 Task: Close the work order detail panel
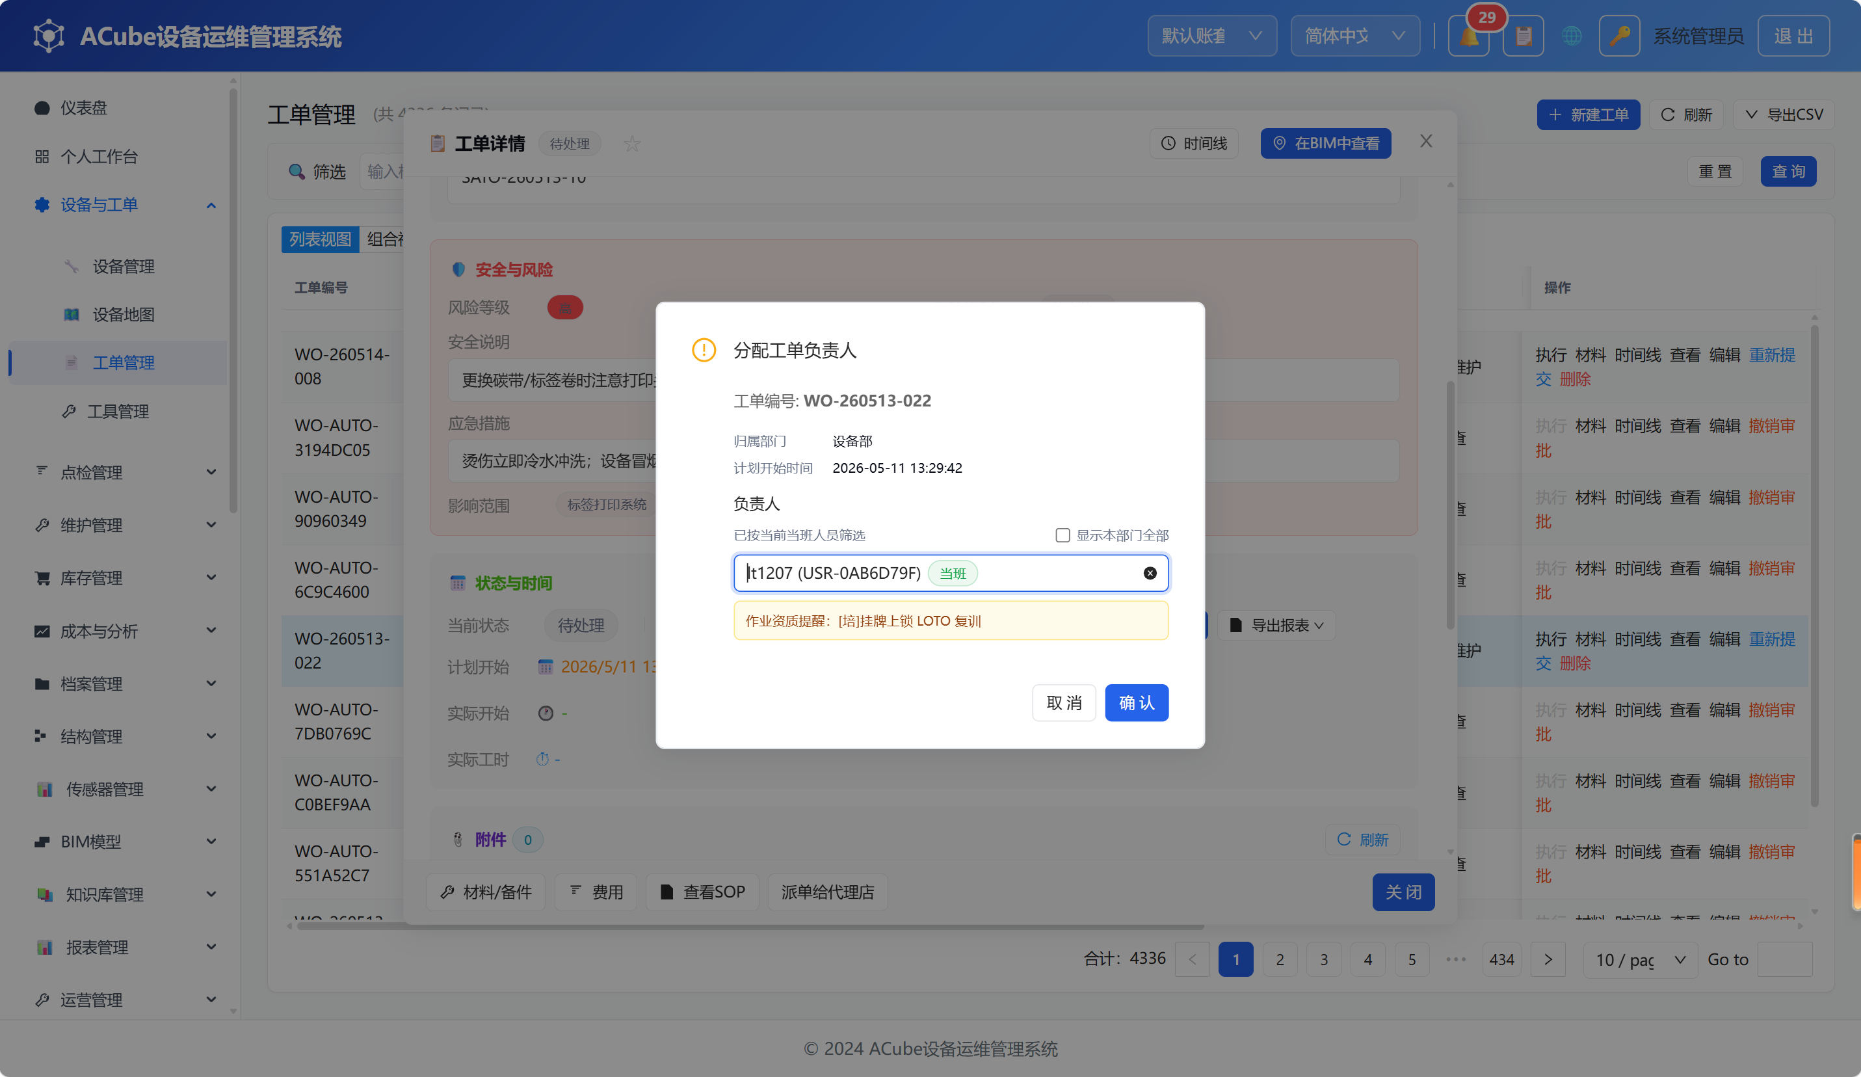click(x=1426, y=141)
